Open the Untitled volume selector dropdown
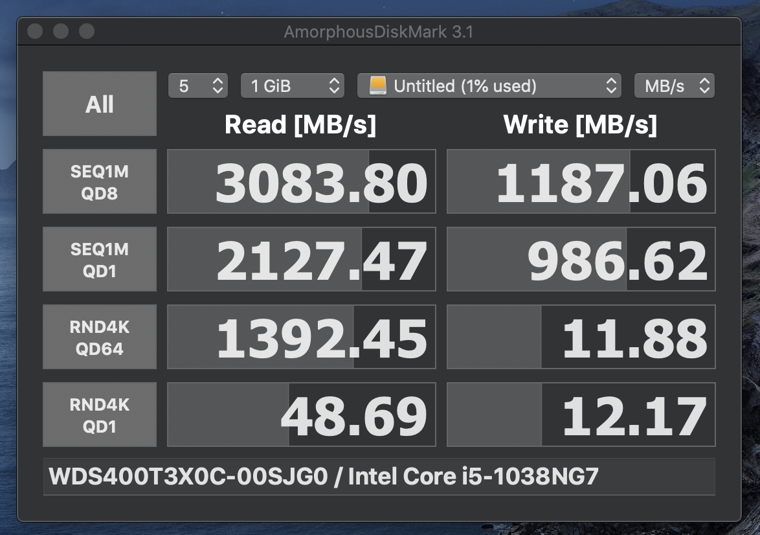760x535 pixels. pyautogui.click(x=489, y=85)
